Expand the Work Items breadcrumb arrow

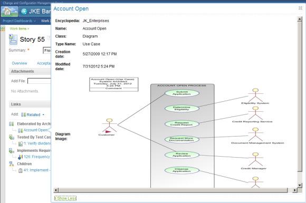tap(28, 28)
